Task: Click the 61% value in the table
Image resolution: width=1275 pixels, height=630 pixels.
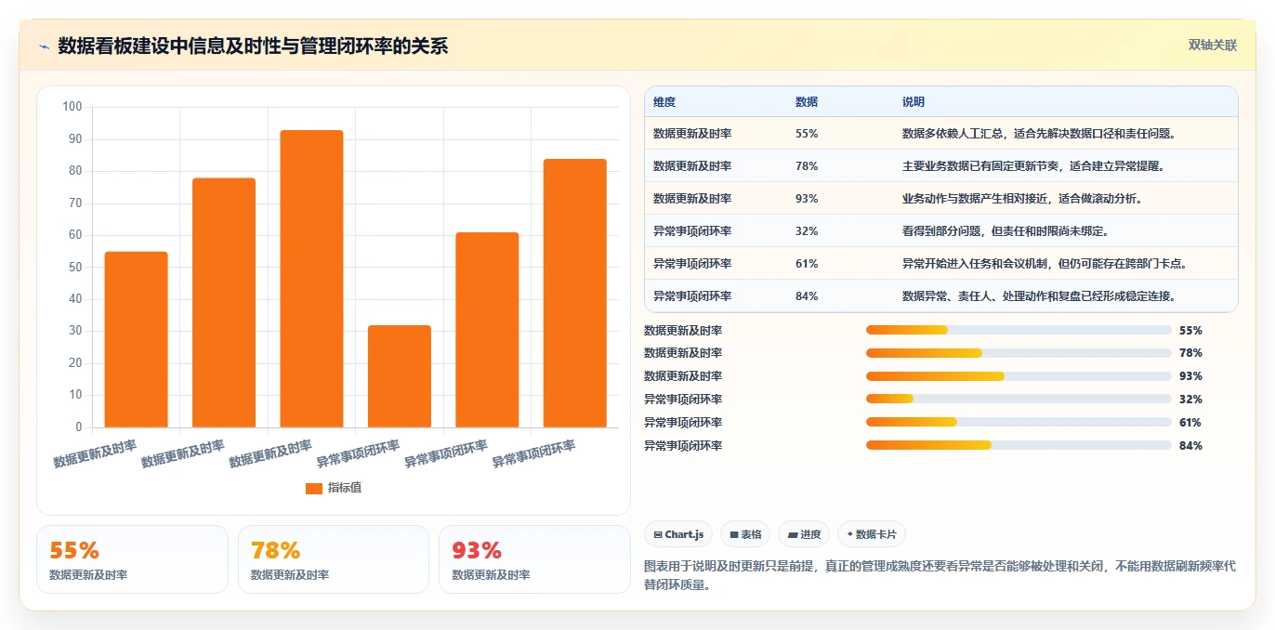Action: [x=807, y=264]
